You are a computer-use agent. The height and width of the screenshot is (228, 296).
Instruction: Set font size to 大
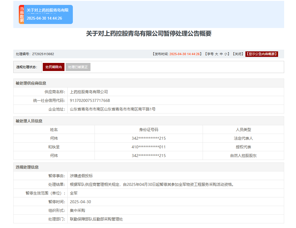pyautogui.click(x=217, y=54)
